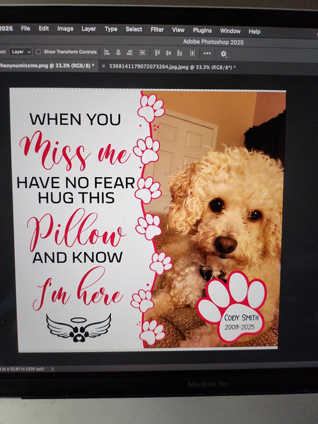Screen dimensions: 318x424
Task: Click the Align bottom edges icon
Action: [180, 53]
